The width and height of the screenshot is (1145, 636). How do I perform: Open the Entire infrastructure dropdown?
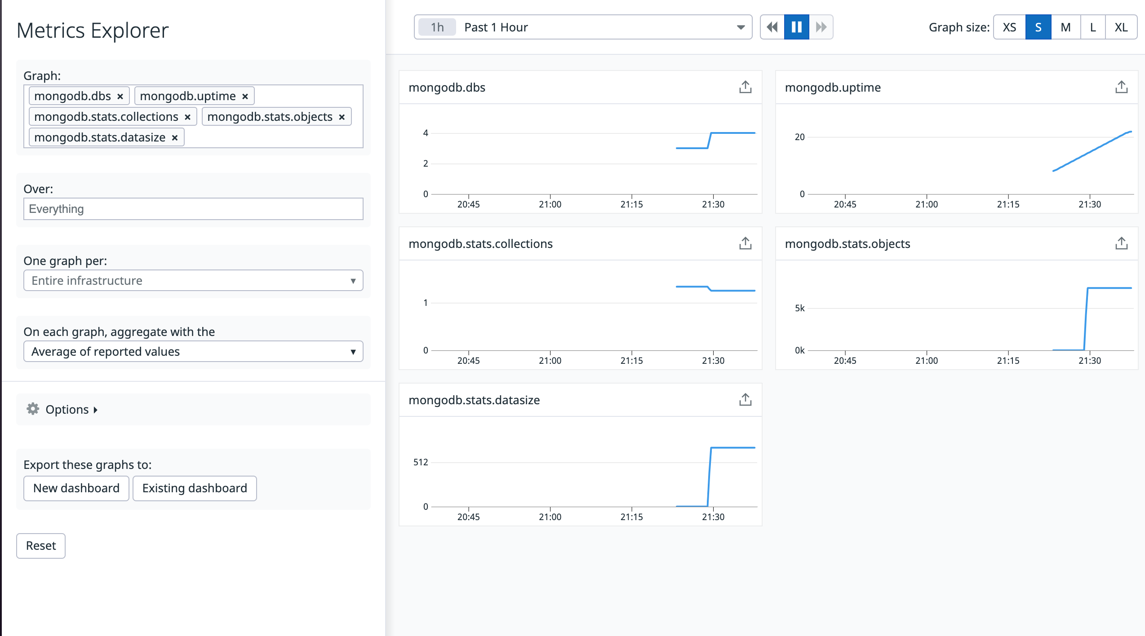click(x=193, y=280)
